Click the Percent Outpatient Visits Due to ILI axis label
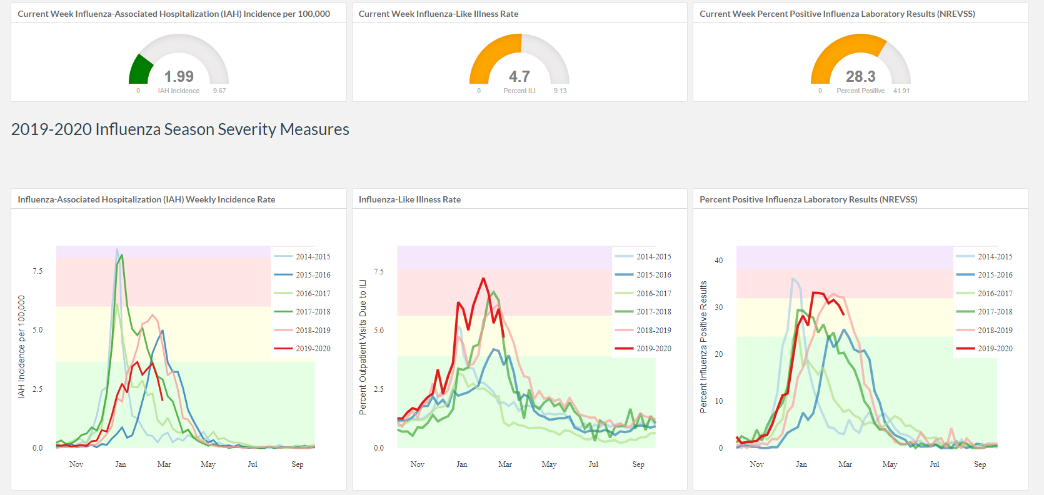1044x495 pixels. coord(363,347)
